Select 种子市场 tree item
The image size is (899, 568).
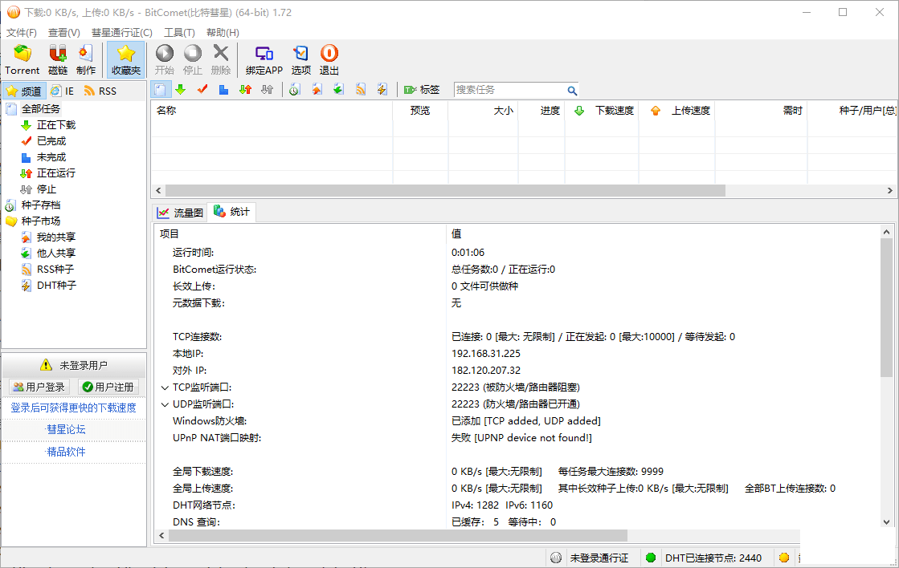40,221
